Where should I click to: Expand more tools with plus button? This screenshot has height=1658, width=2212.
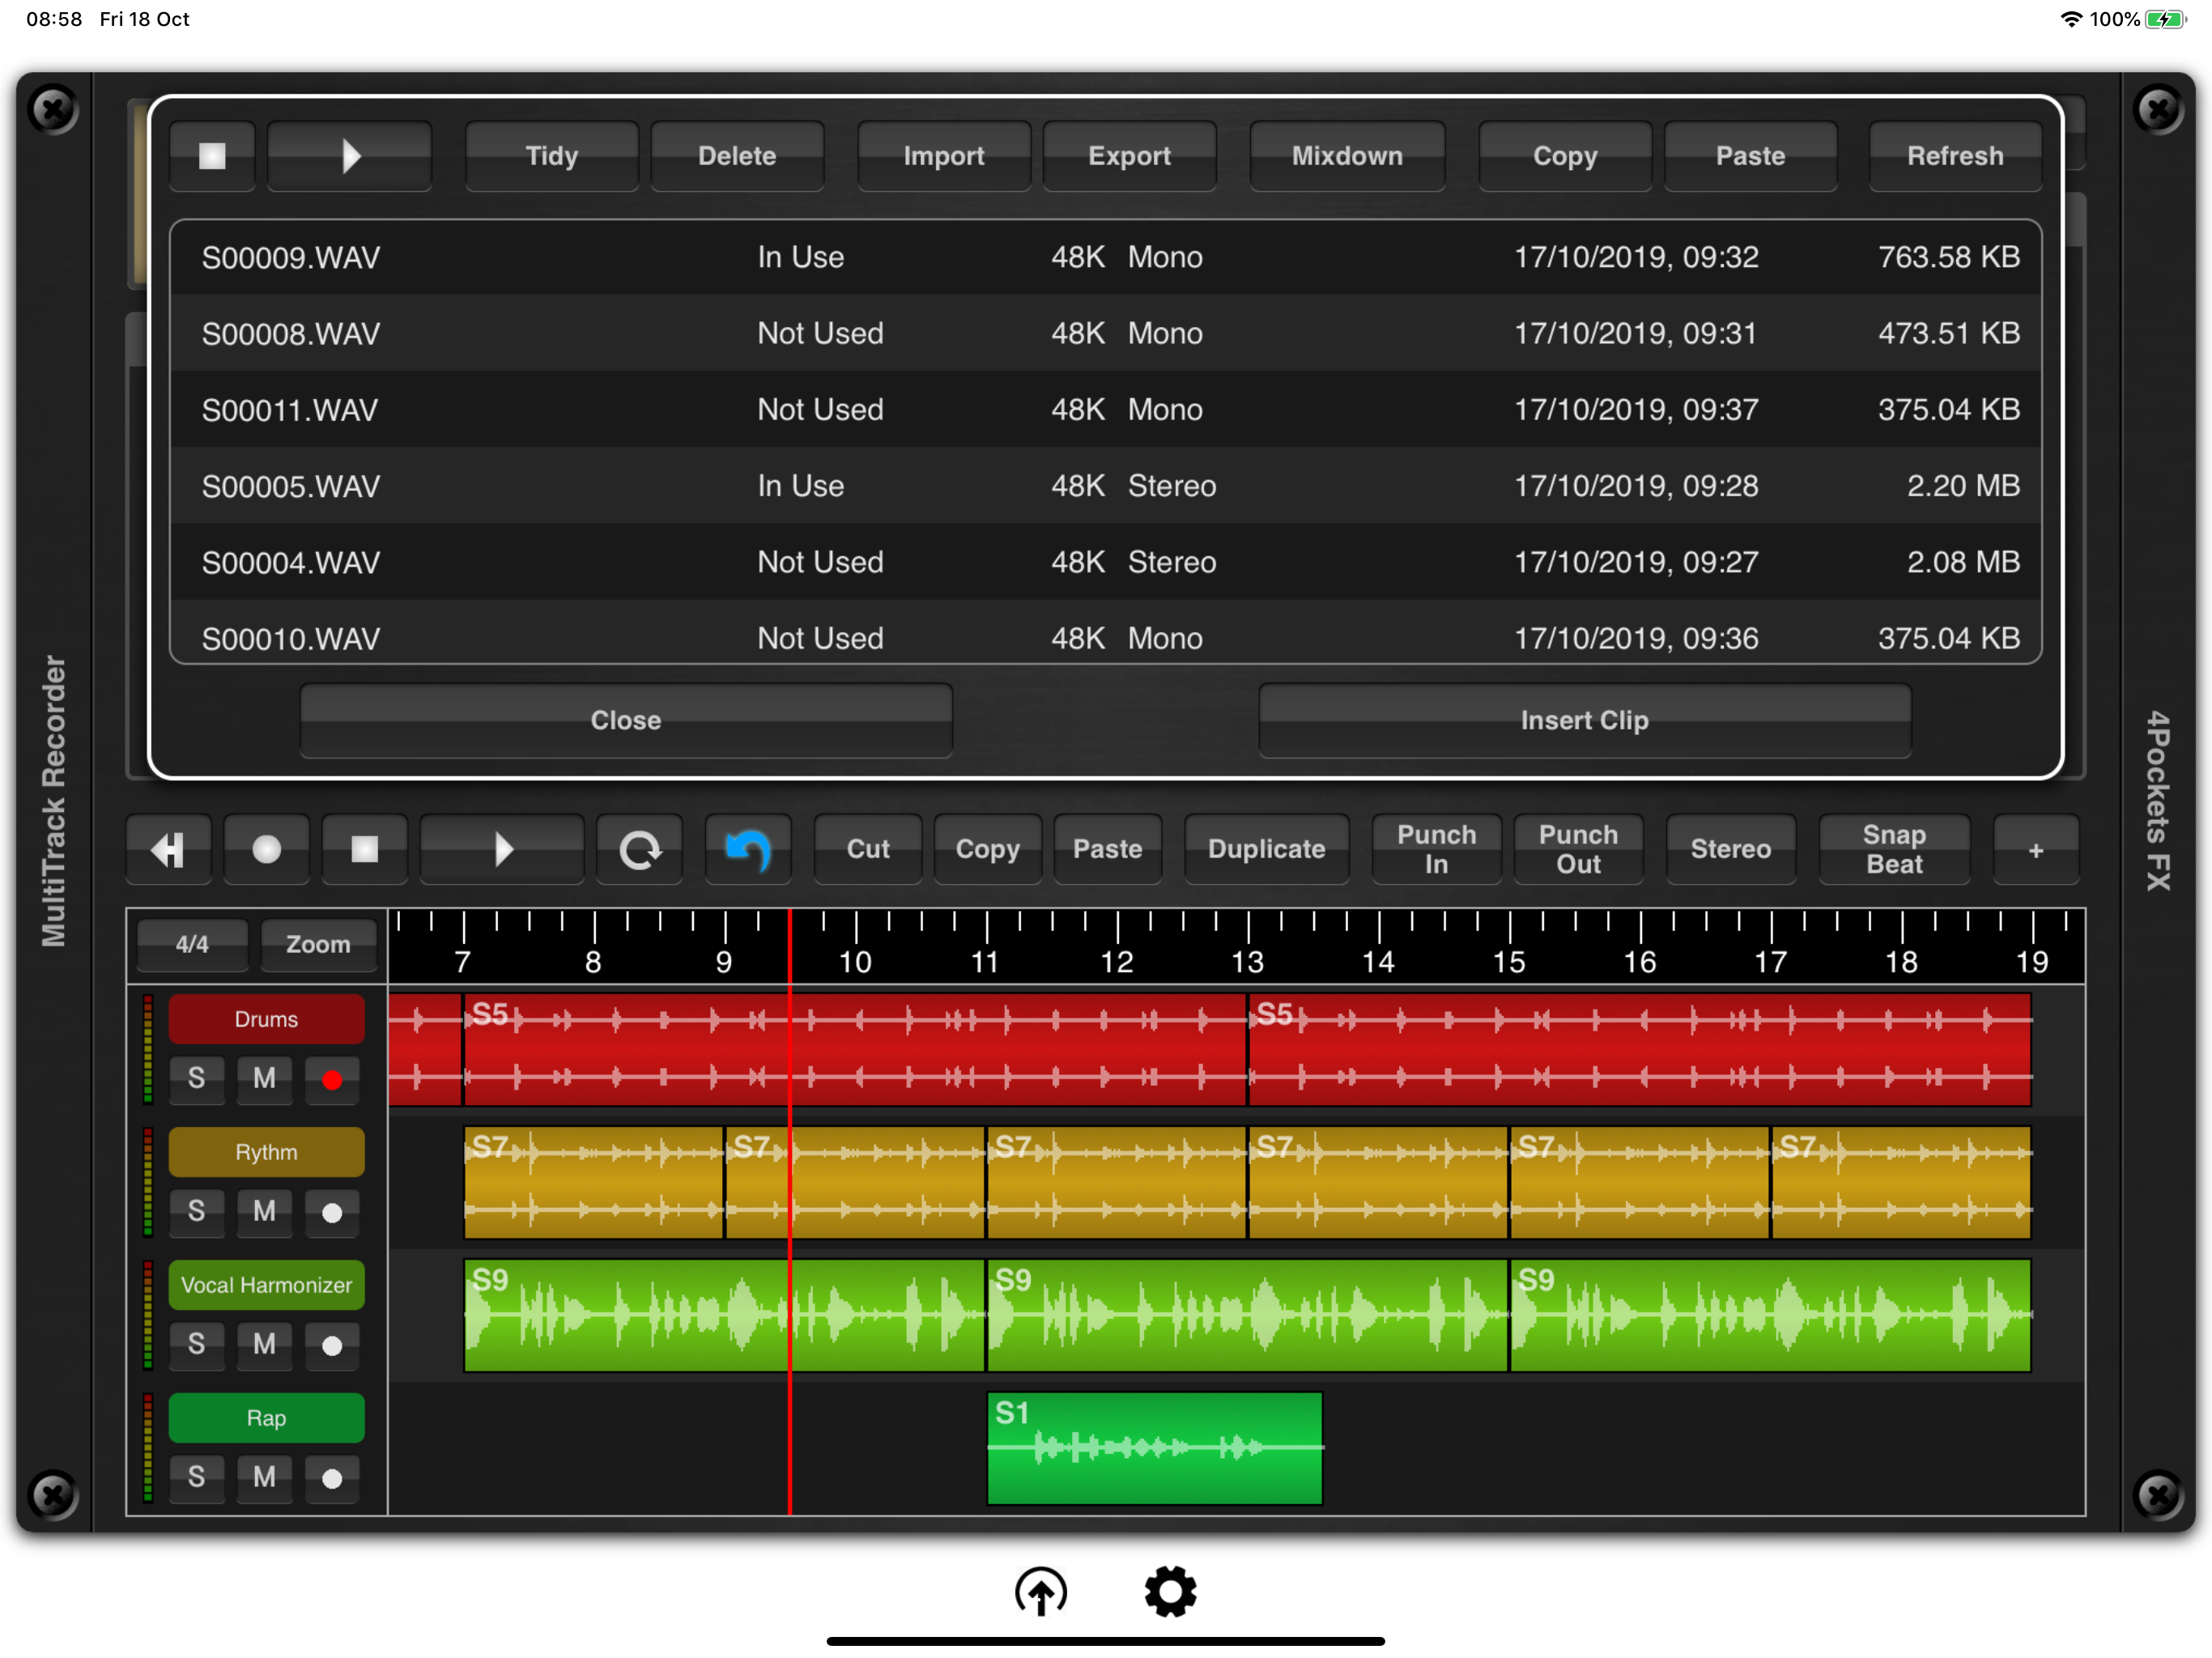click(x=2035, y=849)
